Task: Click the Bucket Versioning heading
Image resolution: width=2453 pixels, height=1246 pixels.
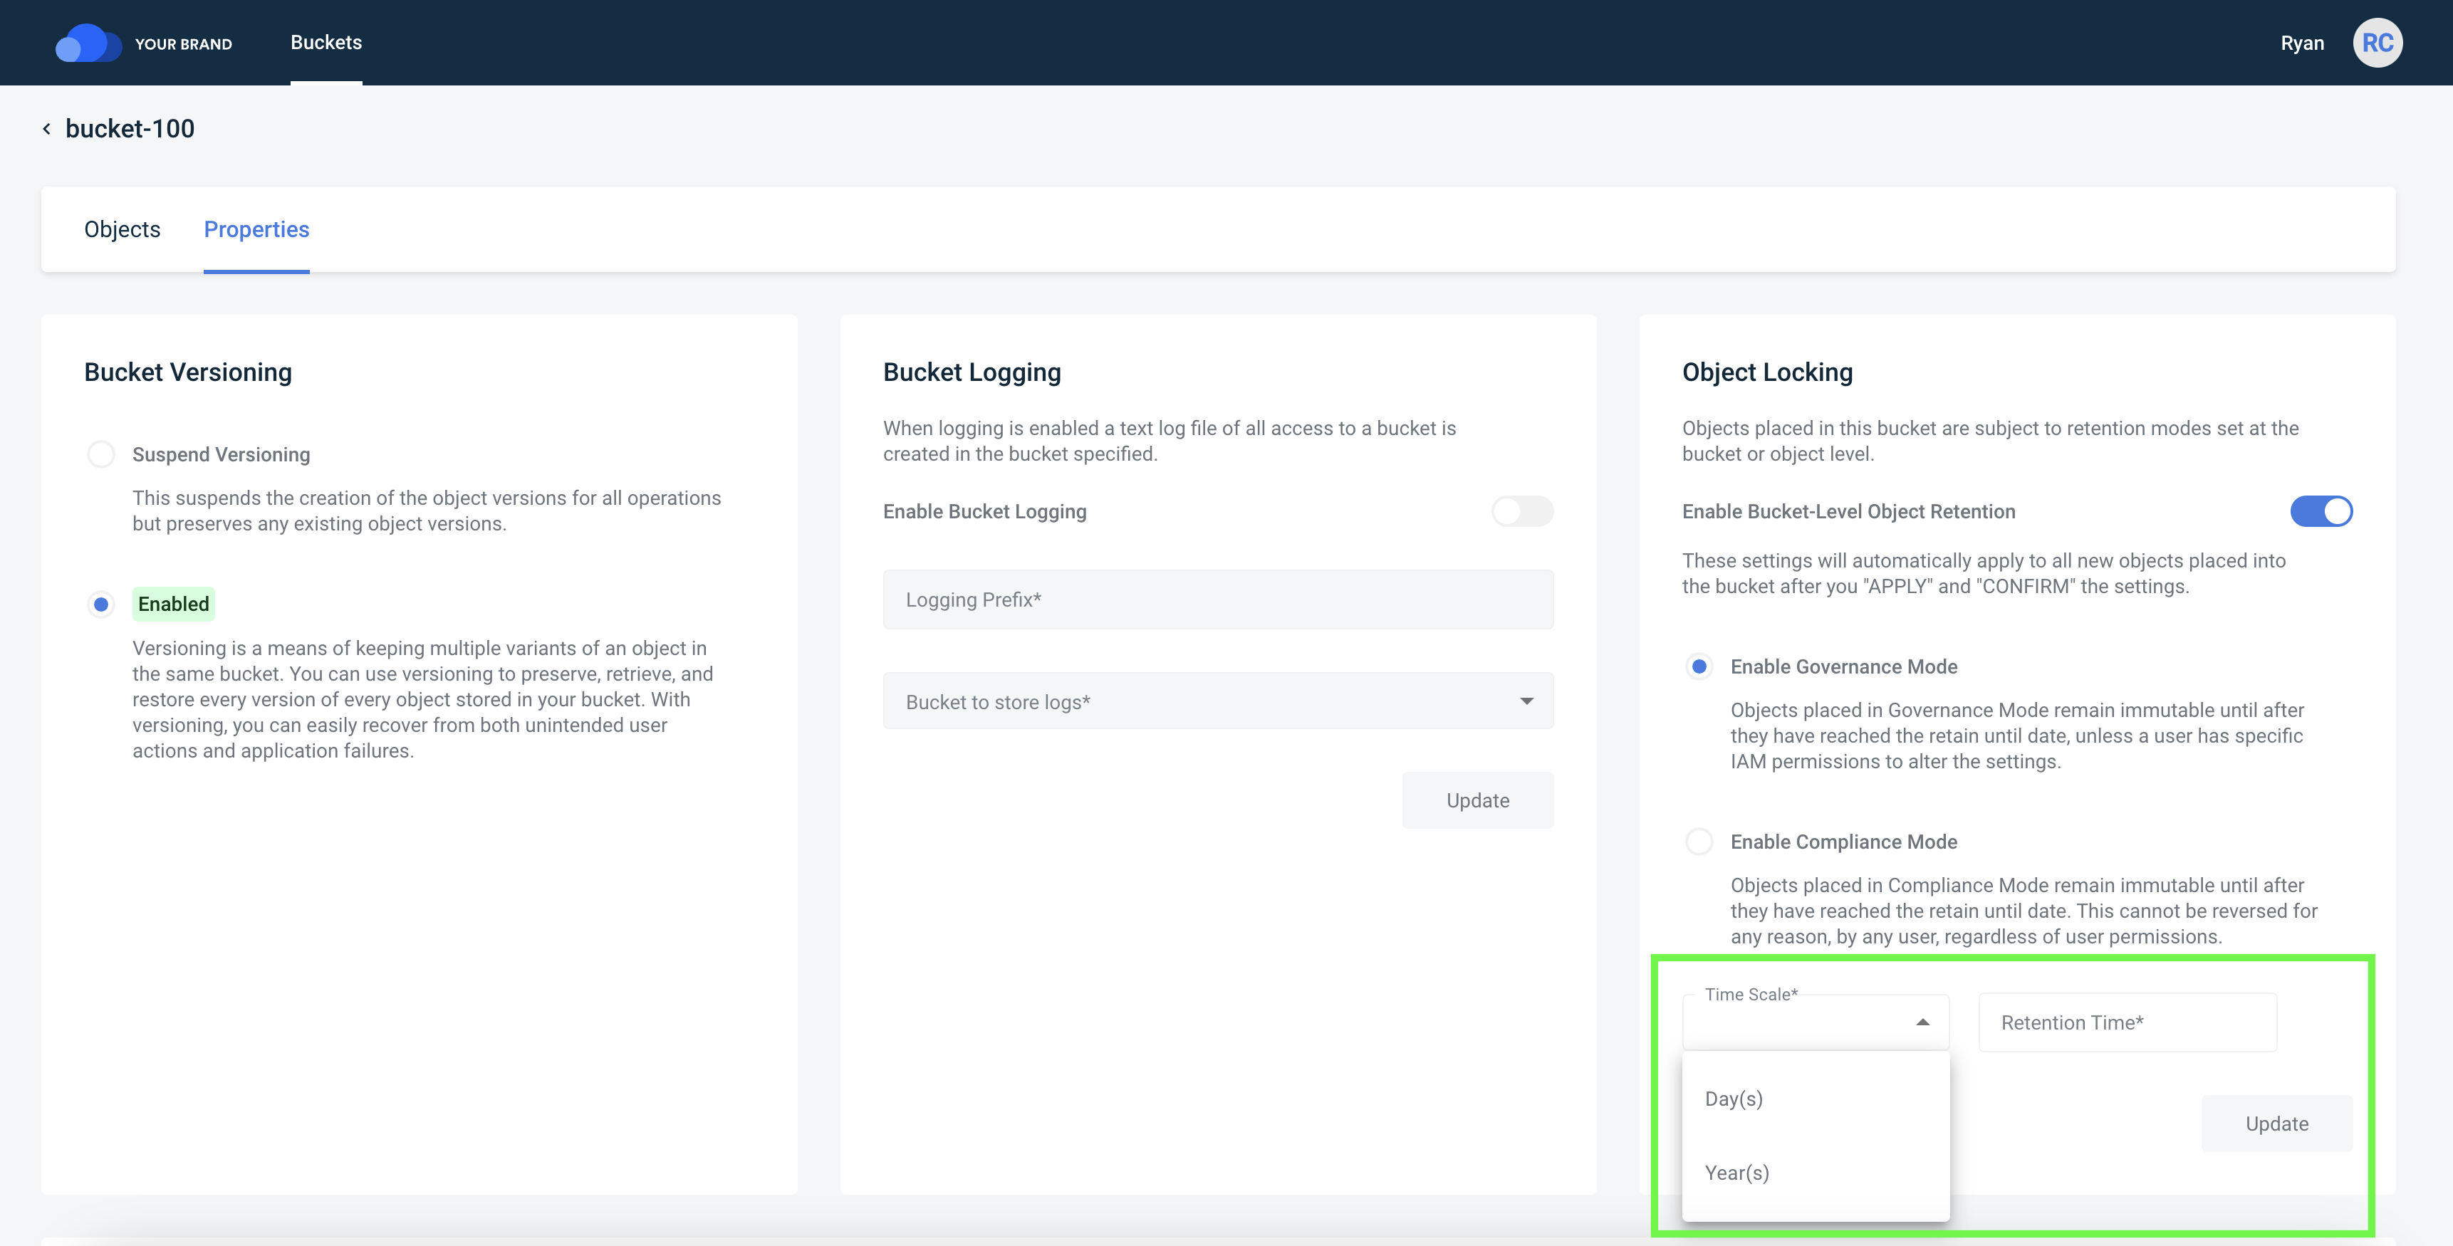Action: pyautogui.click(x=187, y=372)
